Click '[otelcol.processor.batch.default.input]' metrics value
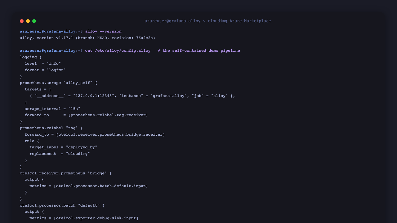Screen dimensions: 397x223 click(101, 186)
